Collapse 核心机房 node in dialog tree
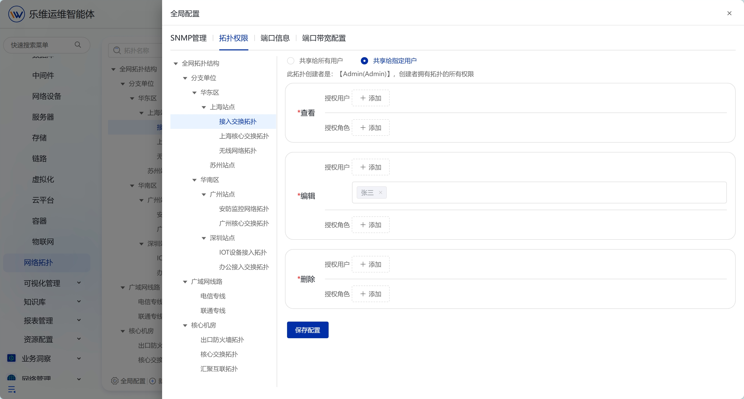Viewport: 744px width, 399px height. click(x=185, y=325)
